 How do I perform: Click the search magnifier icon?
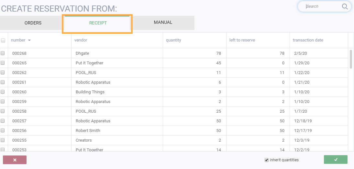point(345,6)
